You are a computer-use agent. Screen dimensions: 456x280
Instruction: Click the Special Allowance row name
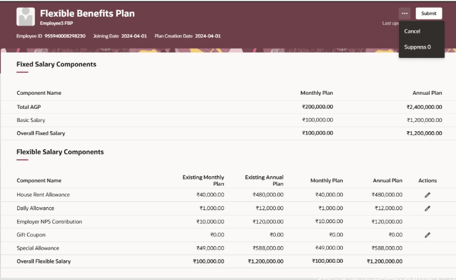(x=38, y=248)
